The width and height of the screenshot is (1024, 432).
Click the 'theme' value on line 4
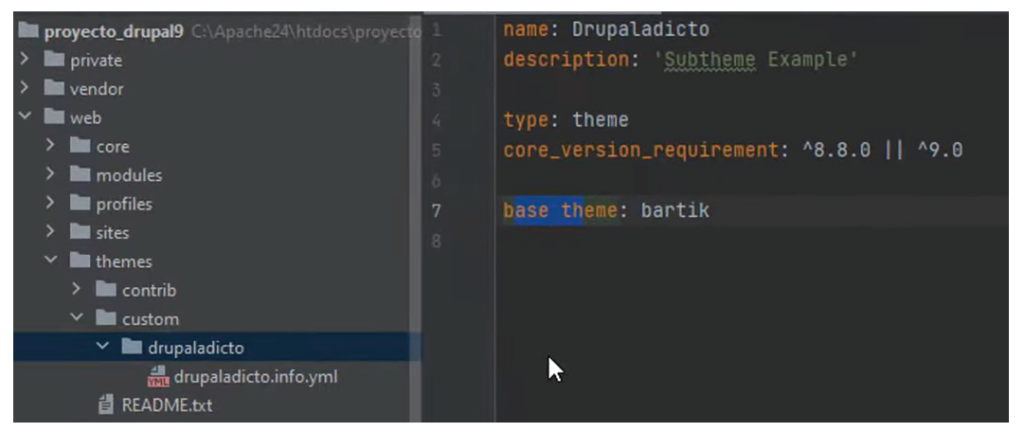click(x=601, y=120)
